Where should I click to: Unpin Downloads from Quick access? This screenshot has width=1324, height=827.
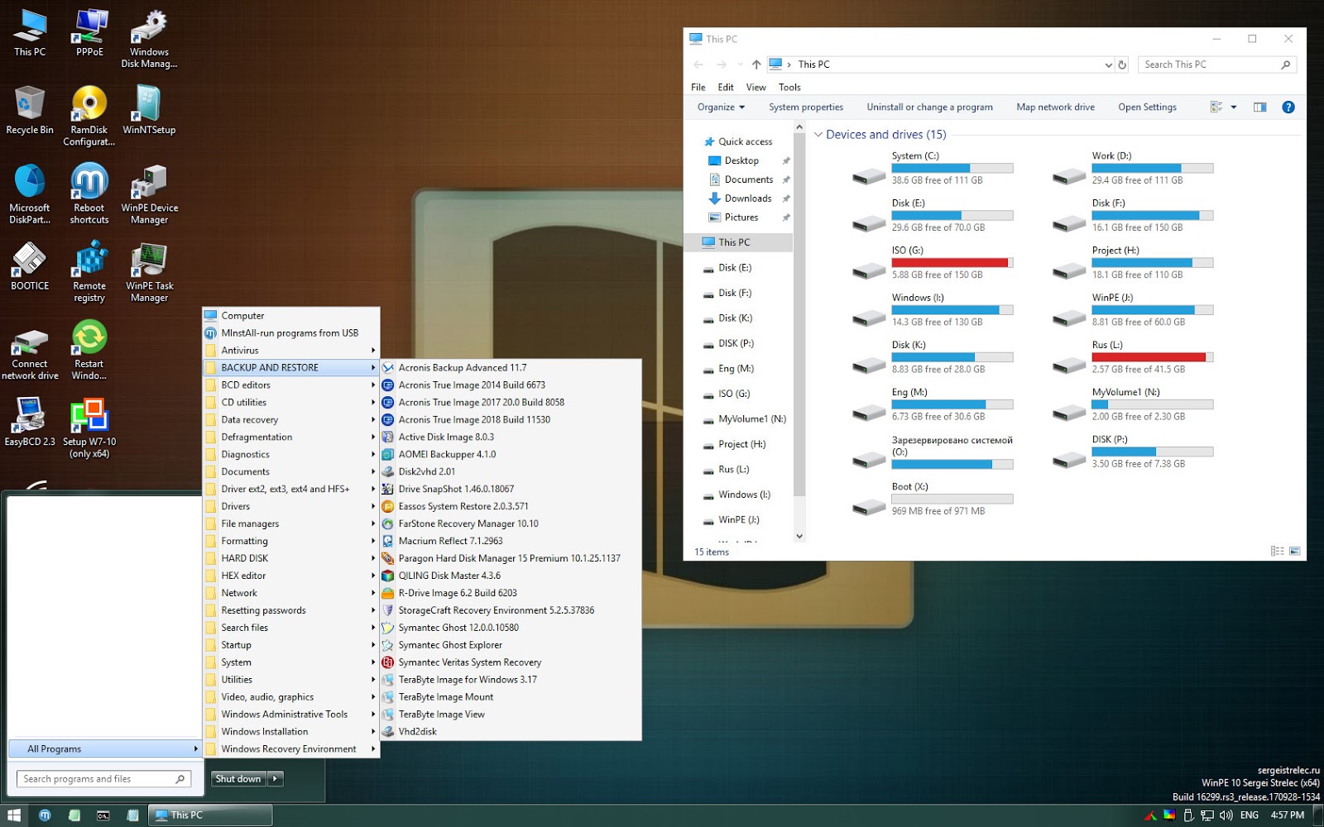click(786, 198)
